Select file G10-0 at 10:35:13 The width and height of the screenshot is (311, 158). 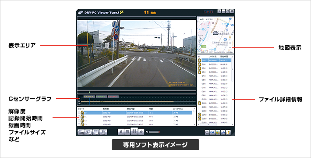click(214, 99)
